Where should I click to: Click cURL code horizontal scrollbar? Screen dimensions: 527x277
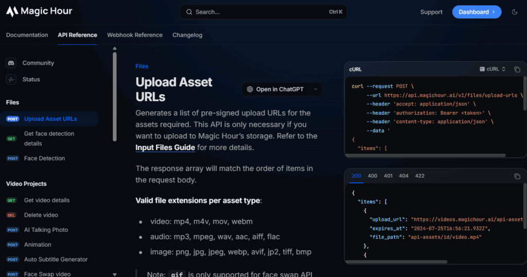pyautogui.click(x=426, y=155)
